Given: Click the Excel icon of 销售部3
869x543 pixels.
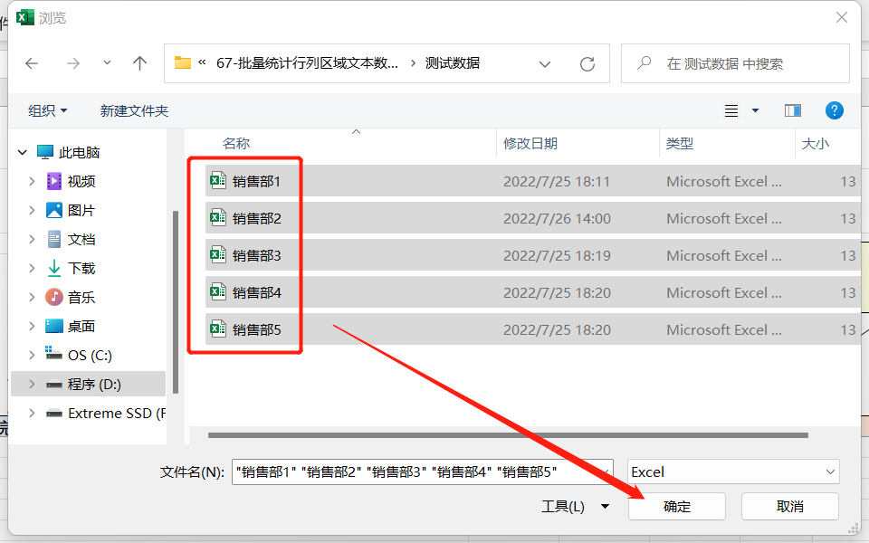Looking at the screenshot, I should tap(218, 255).
